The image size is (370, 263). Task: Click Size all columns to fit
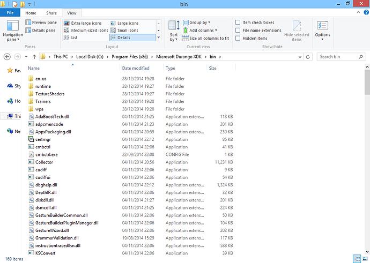click(x=209, y=38)
